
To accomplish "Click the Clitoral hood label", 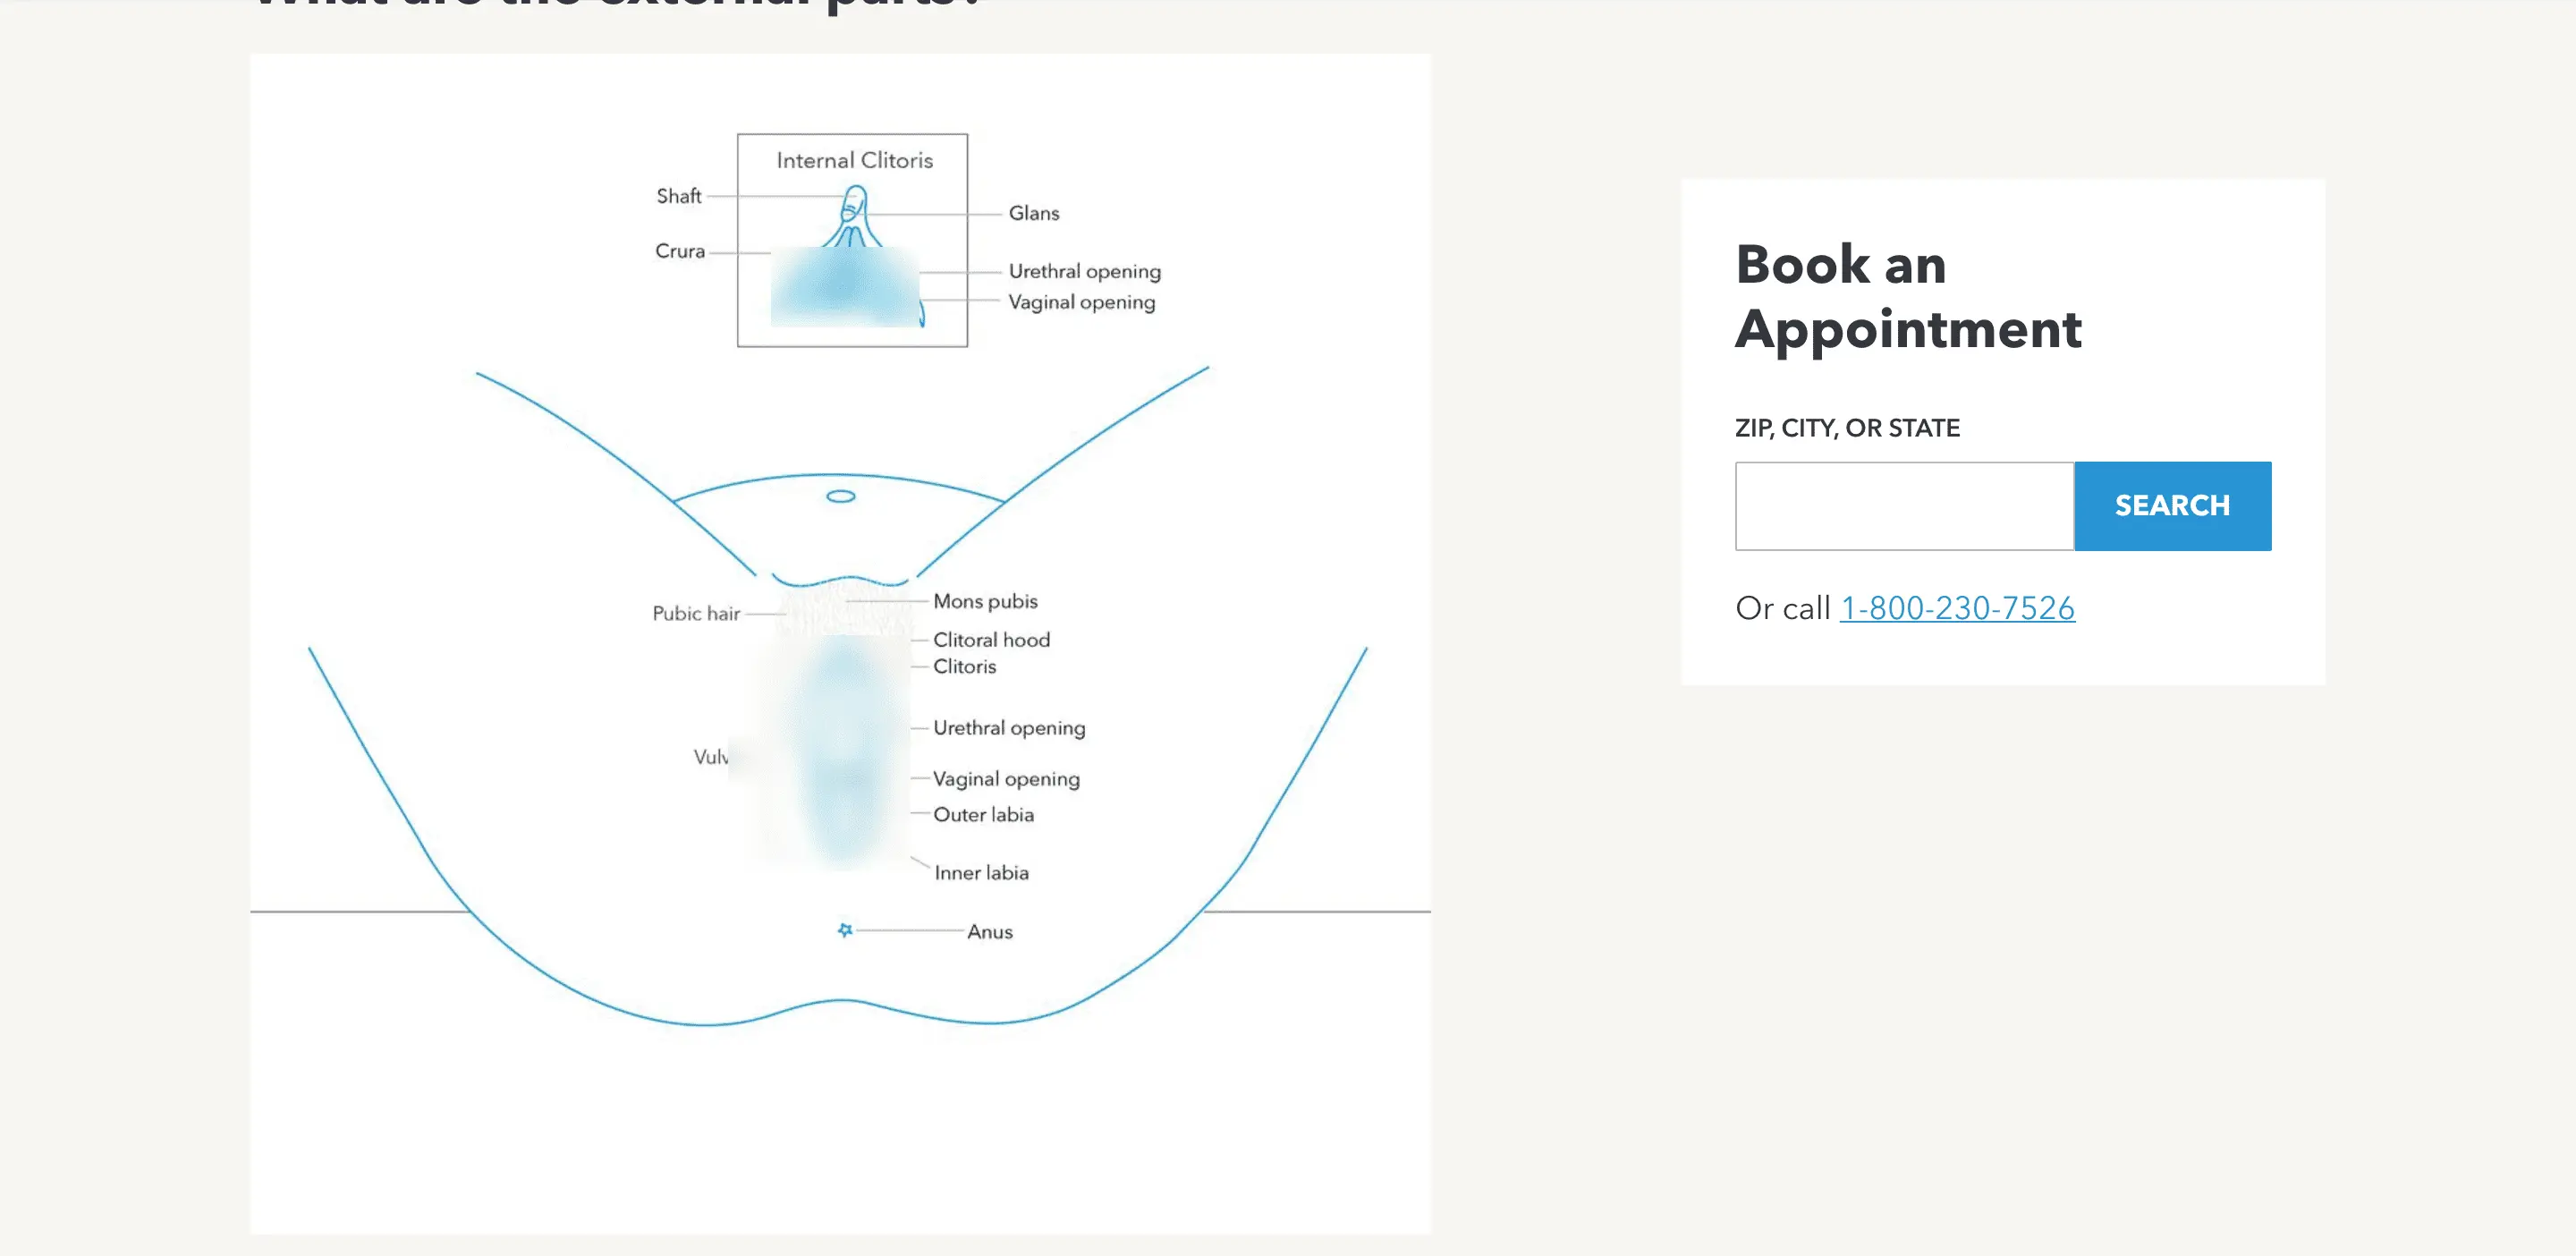I will (x=990, y=639).
